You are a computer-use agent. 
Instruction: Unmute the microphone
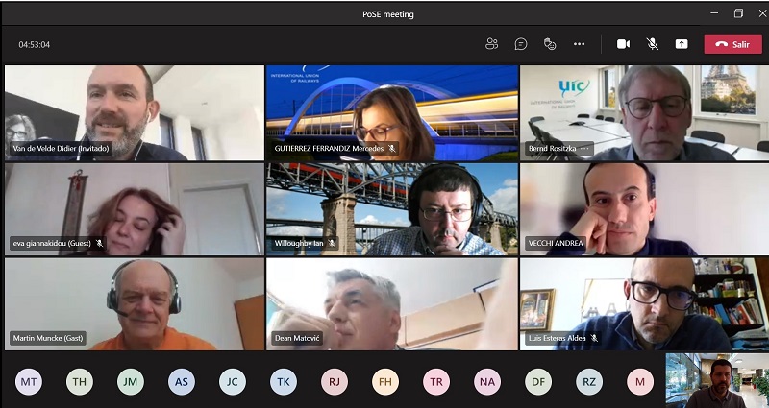click(x=652, y=44)
